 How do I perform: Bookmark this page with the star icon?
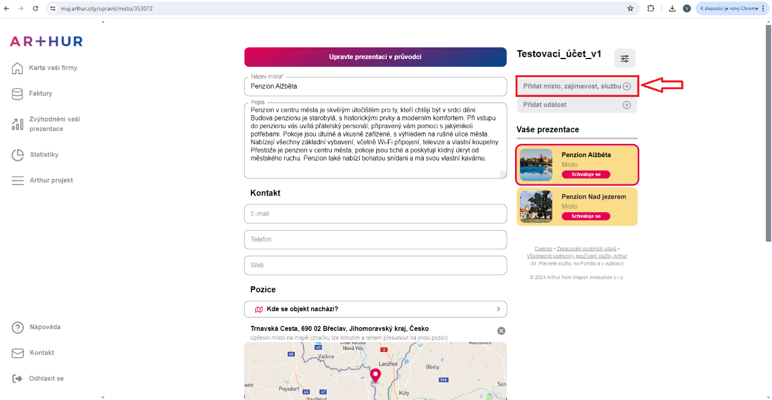(630, 8)
